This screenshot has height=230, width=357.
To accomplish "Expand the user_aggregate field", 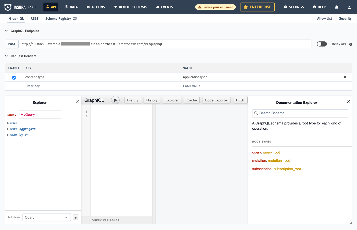I will 8,129.
